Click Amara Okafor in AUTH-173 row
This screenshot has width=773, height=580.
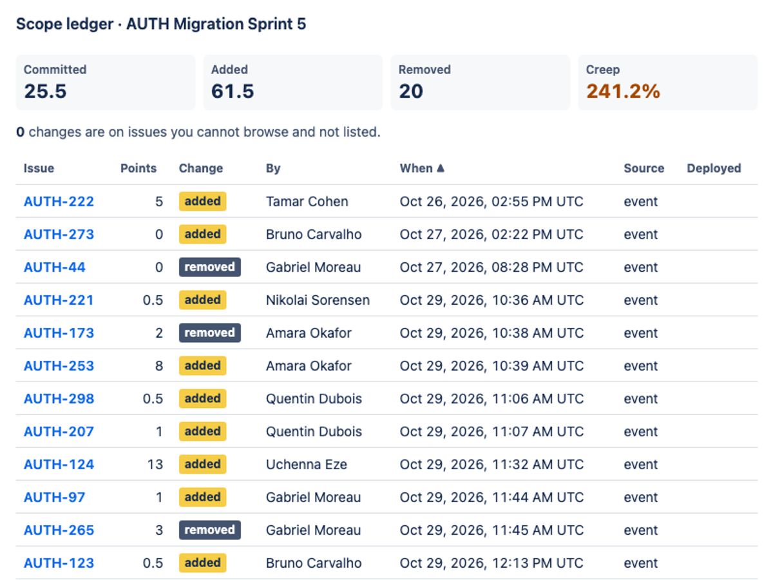point(309,333)
